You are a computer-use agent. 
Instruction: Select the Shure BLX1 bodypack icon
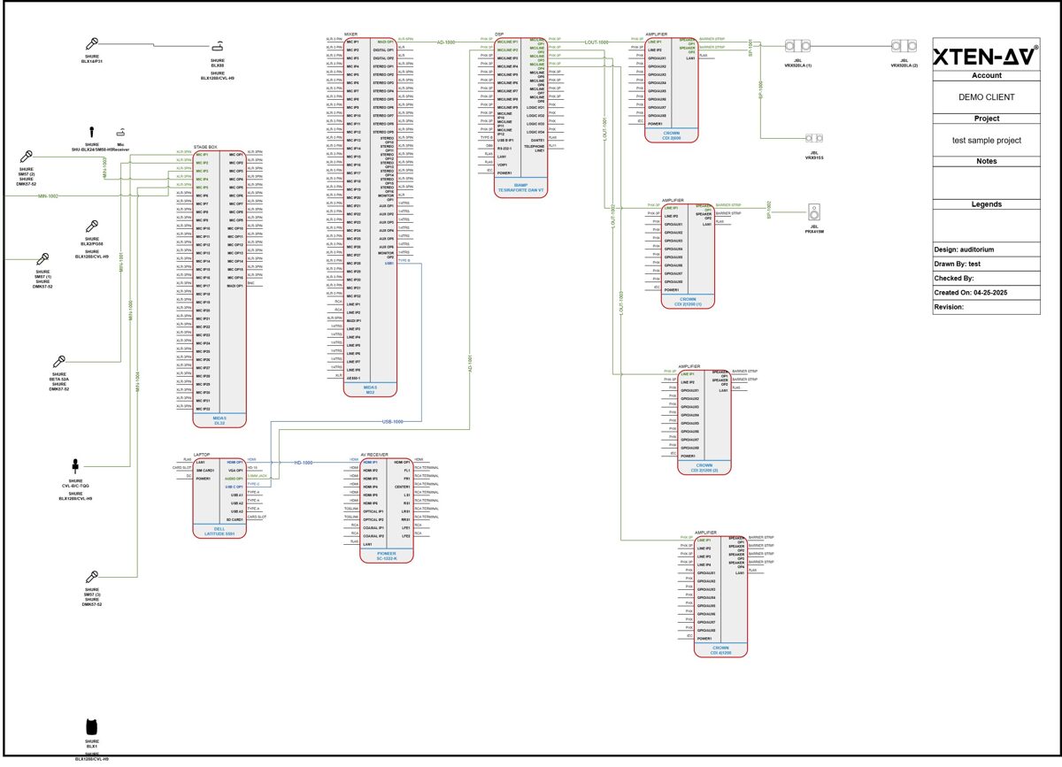tap(91, 727)
